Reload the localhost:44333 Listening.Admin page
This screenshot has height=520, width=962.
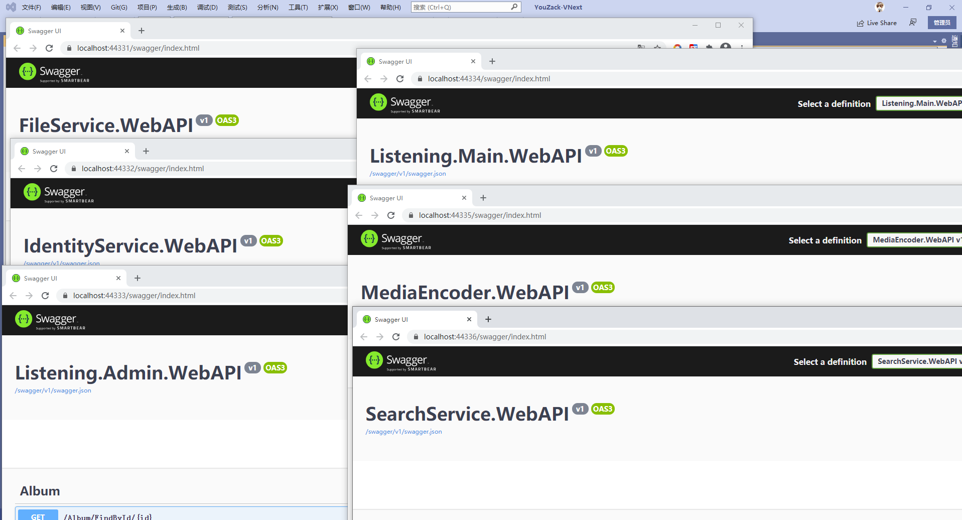(45, 296)
